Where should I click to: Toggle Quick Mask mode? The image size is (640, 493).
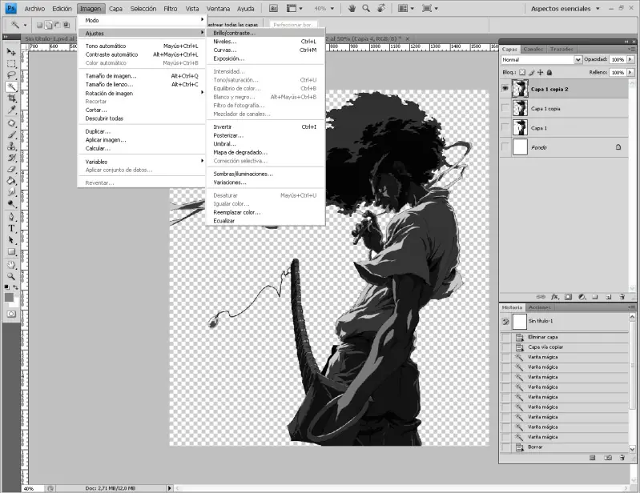click(11, 314)
